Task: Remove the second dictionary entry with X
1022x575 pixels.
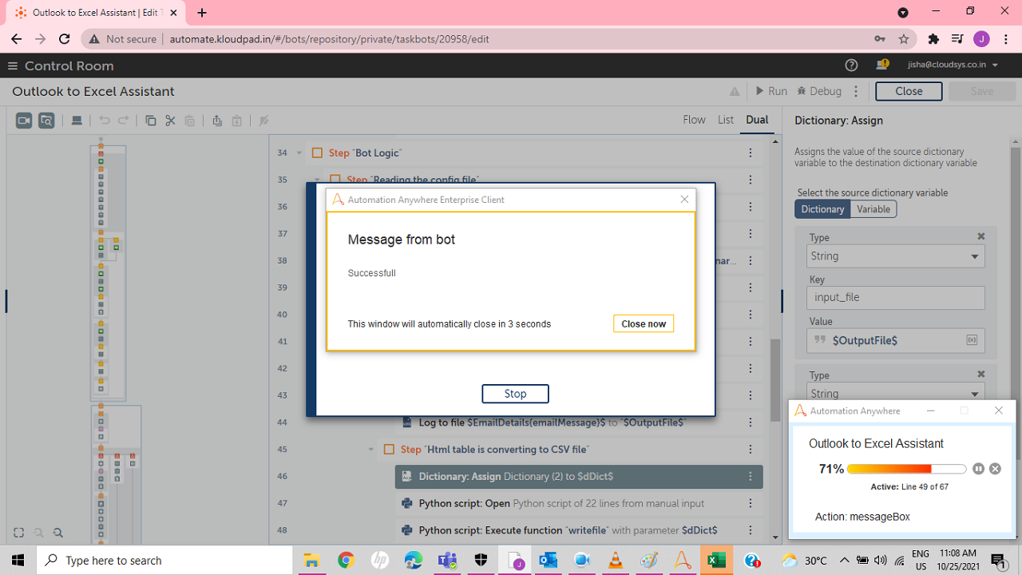Action: [x=981, y=374]
